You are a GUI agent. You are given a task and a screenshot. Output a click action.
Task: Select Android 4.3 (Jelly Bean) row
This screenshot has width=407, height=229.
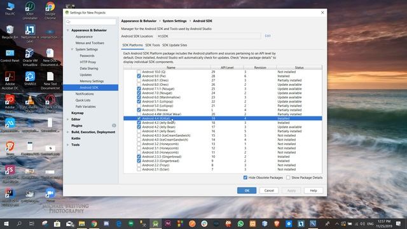(223, 123)
